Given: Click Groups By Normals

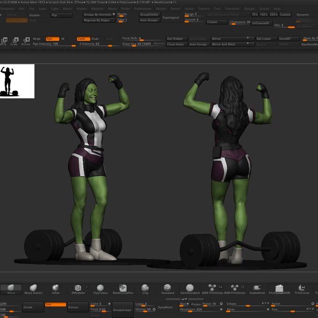Looking at the screenshot, I should [99, 14].
